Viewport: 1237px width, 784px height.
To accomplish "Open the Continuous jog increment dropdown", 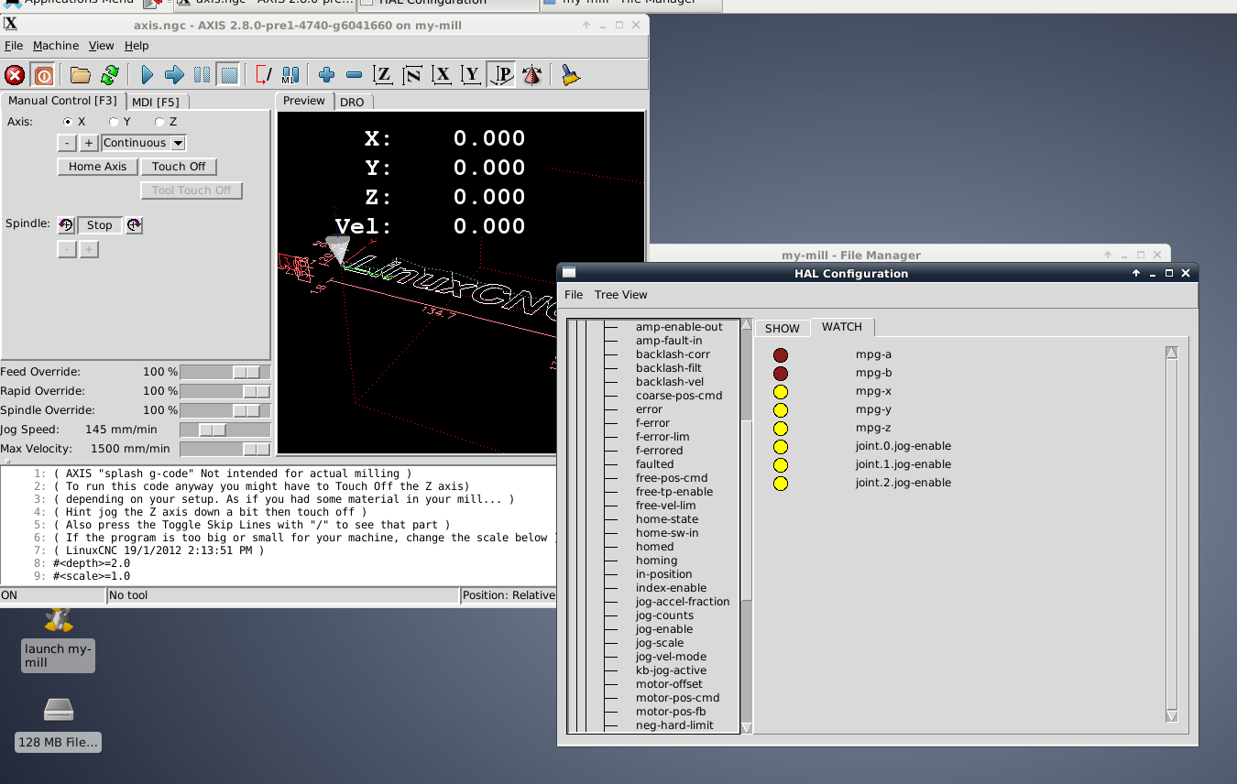I will click(x=178, y=143).
